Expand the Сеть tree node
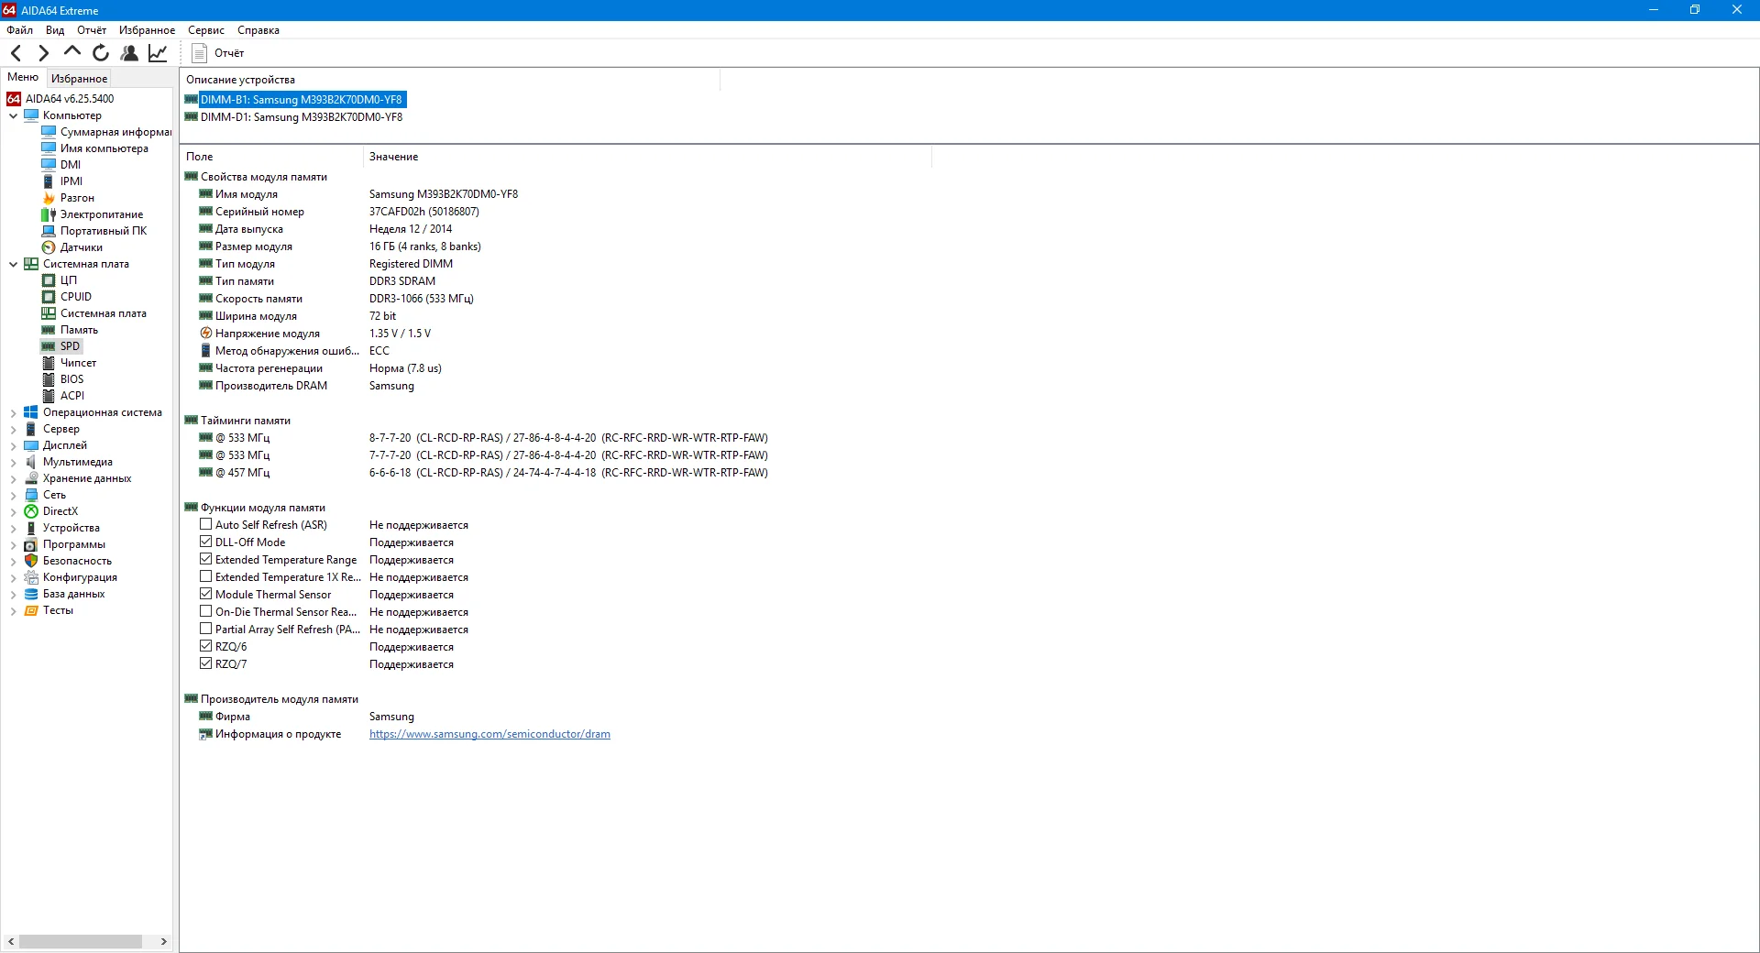The image size is (1760, 953). [13, 495]
